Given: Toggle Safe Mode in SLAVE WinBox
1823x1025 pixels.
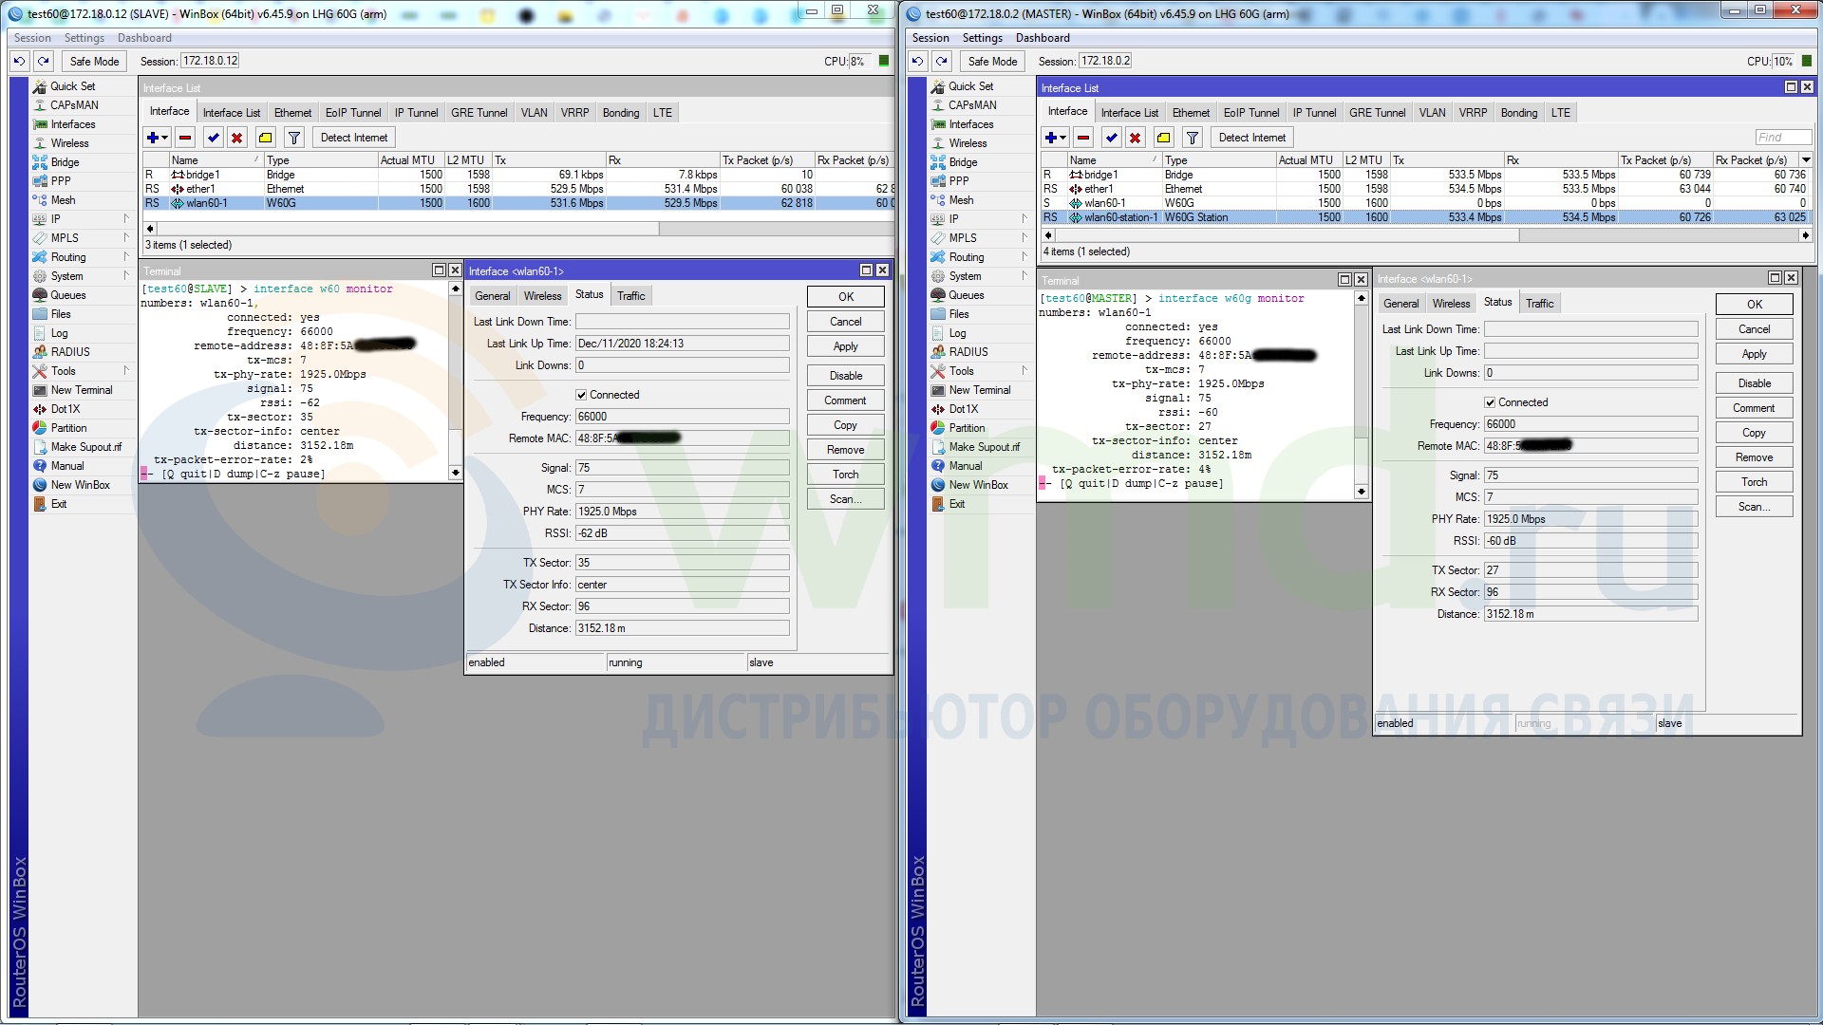Looking at the screenshot, I should pyautogui.click(x=94, y=61).
